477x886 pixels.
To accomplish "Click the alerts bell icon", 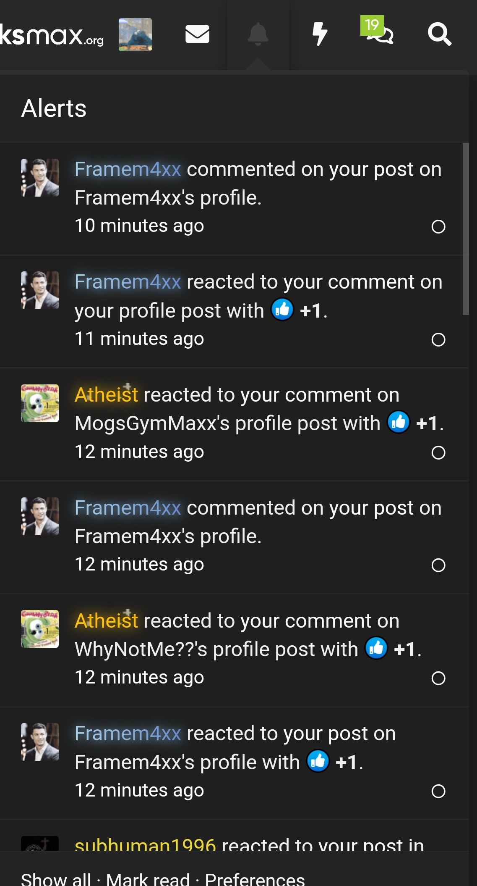I will pyautogui.click(x=258, y=34).
